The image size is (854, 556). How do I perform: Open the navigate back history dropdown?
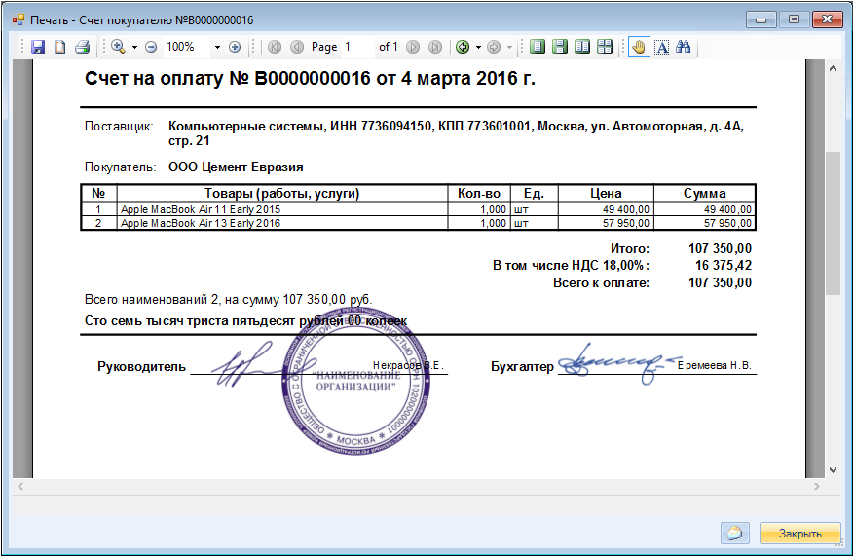pos(479,48)
